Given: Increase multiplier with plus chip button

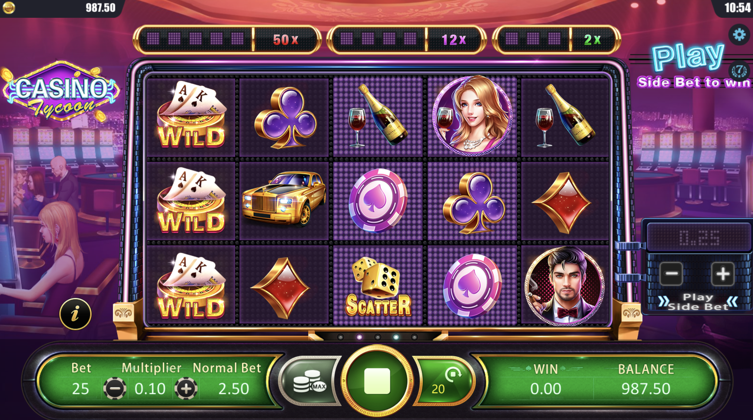Looking at the screenshot, I should click(186, 388).
